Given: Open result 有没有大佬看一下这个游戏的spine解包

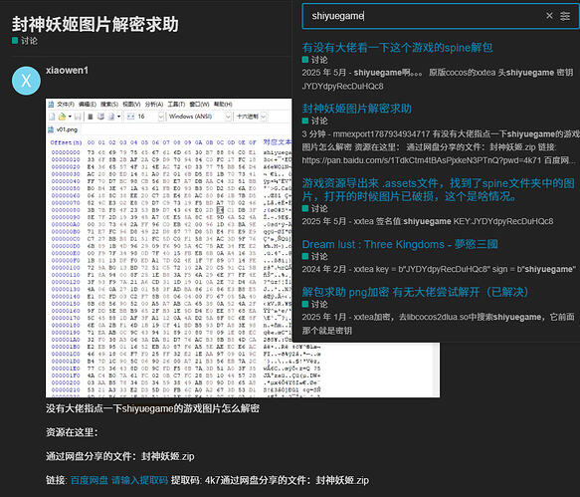Looking at the screenshot, I should coord(397,48).
